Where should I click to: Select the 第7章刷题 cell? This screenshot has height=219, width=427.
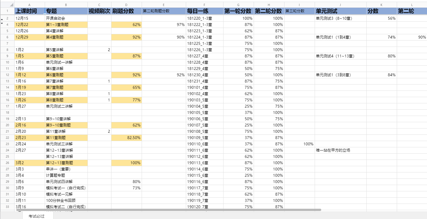(66, 87)
